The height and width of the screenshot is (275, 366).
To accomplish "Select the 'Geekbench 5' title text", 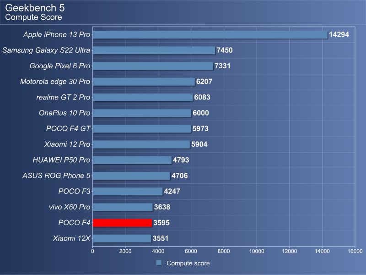I will pyautogui.click(x=35, y=8).
